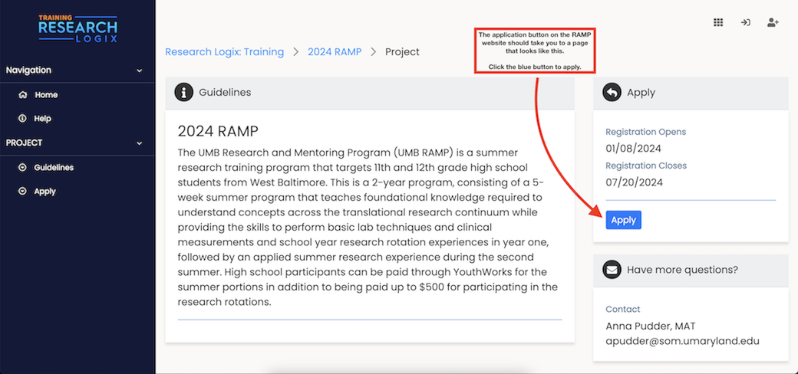The image size is (798, 374).
Task: Click the 2024 RAMP guidelines heading
Action: point(218,131)
